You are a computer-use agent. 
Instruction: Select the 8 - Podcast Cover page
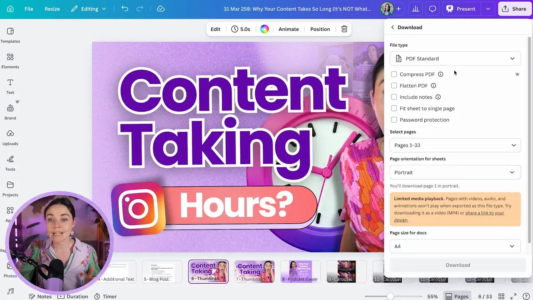[x=300, y=272]
